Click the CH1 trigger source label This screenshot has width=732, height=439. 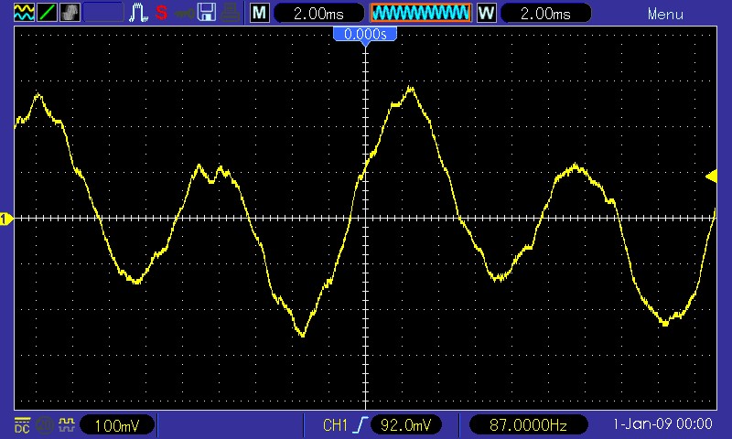point(335,425)
